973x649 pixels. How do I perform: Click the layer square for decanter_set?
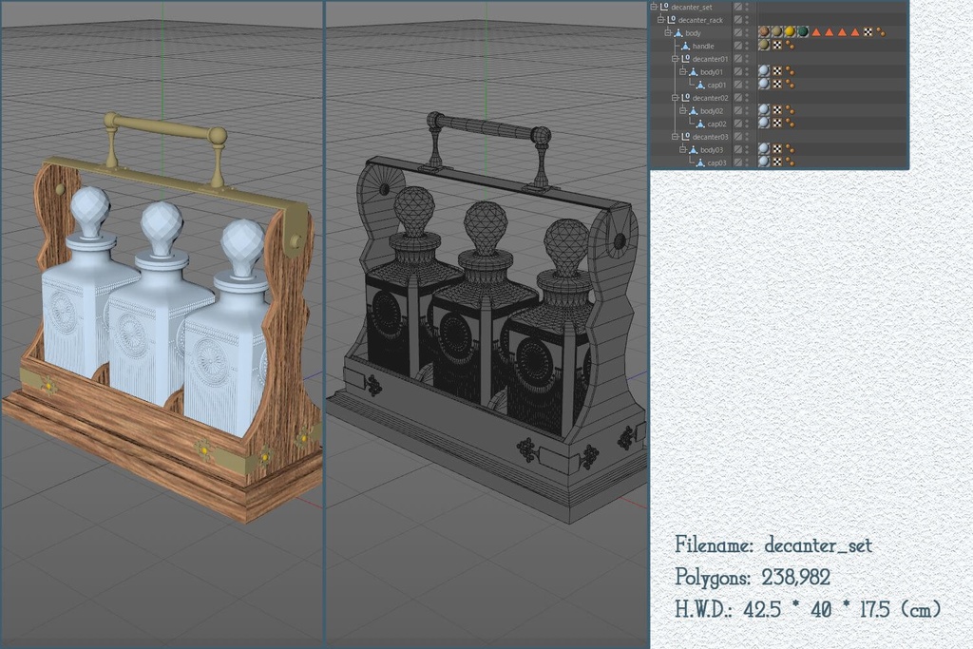pos(737,7)
